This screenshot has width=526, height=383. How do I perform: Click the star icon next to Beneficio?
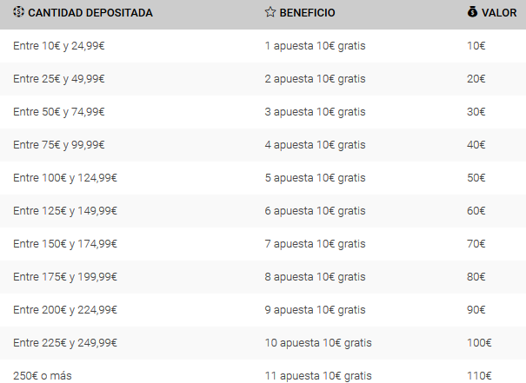pos(270,12)
